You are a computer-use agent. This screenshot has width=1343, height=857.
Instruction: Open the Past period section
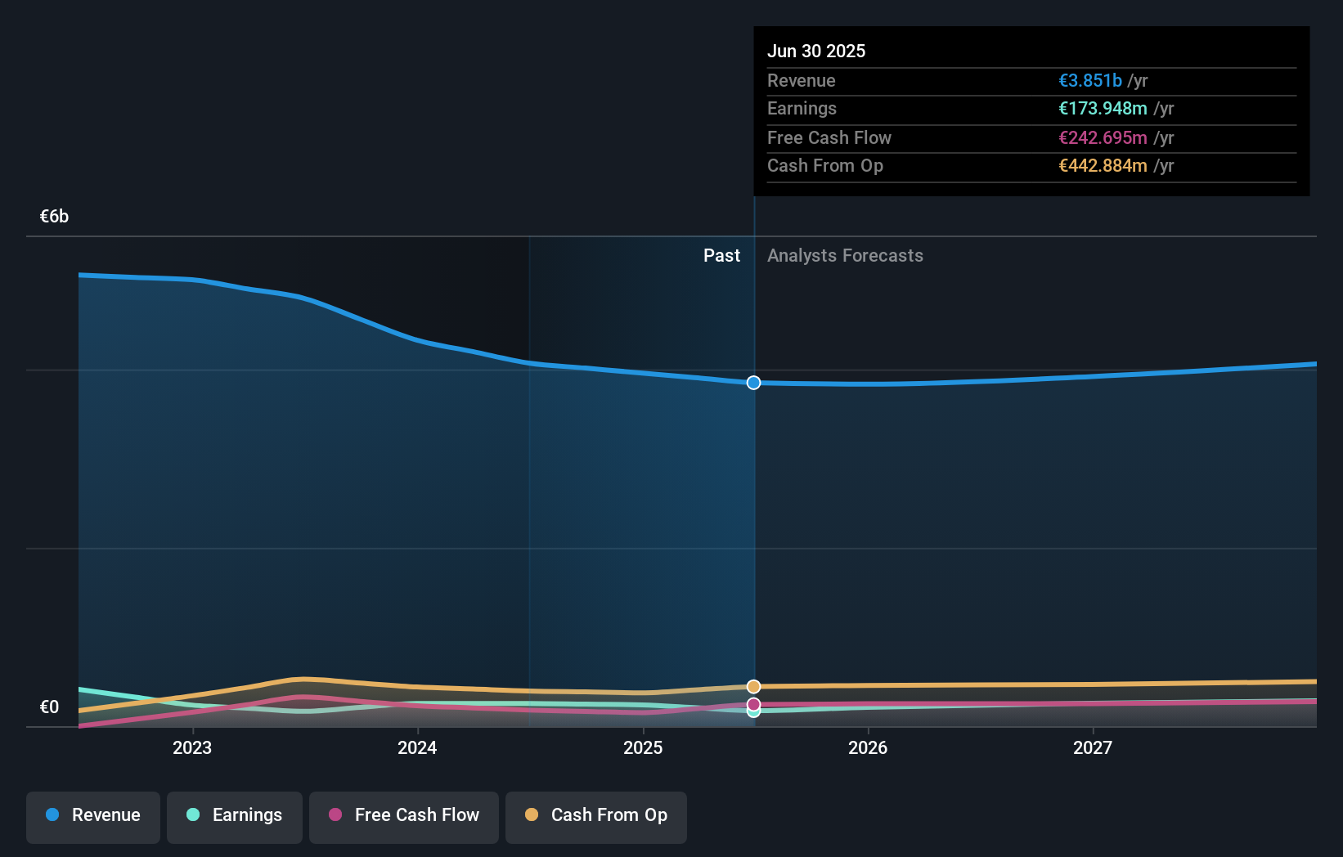pyautogui.click(x=721, y=256)
